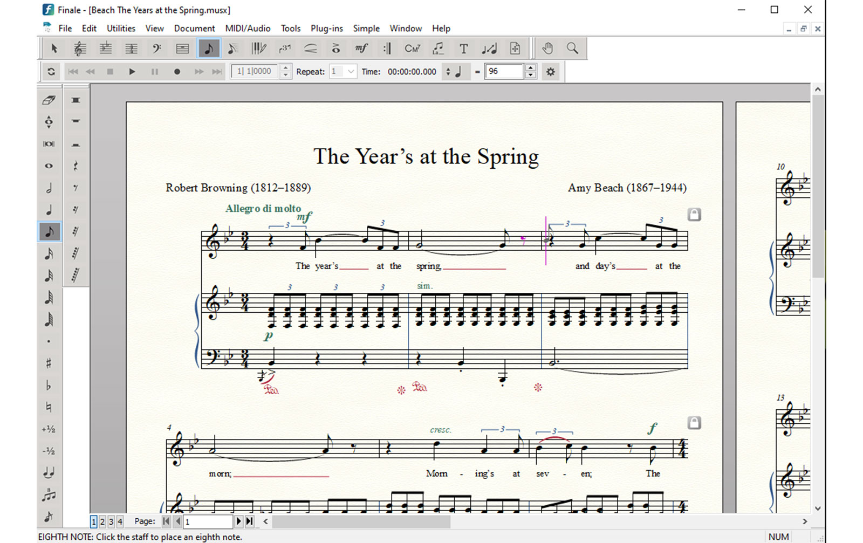Select the Key Signature tool
Screen dimensions: 863x543
point(106,49)
